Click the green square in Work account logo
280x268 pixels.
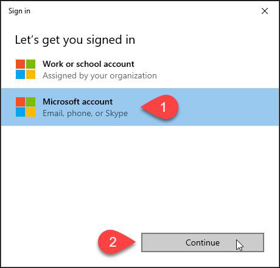(x=31, y=64)
